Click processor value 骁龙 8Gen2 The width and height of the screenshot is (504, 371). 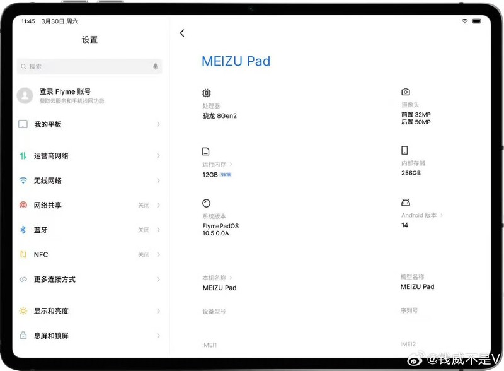(219, 116)
